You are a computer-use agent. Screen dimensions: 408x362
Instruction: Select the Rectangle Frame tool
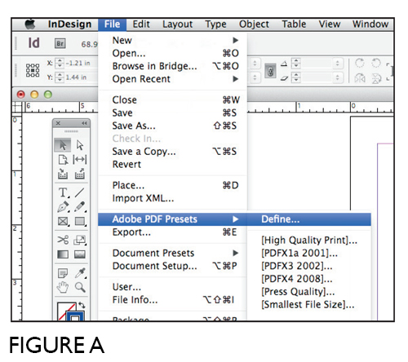(63, 221)
